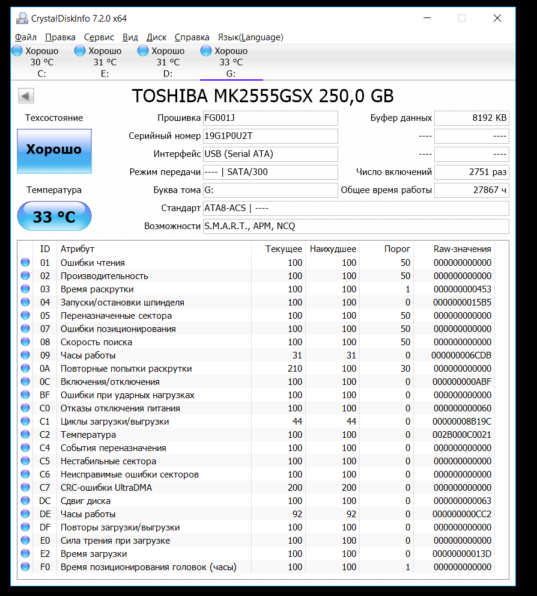Image resolution: width=537 pixels, height=596 pixels.
Task: Click status icon for Сила трения при загрузке
Action: click(25, 540)
